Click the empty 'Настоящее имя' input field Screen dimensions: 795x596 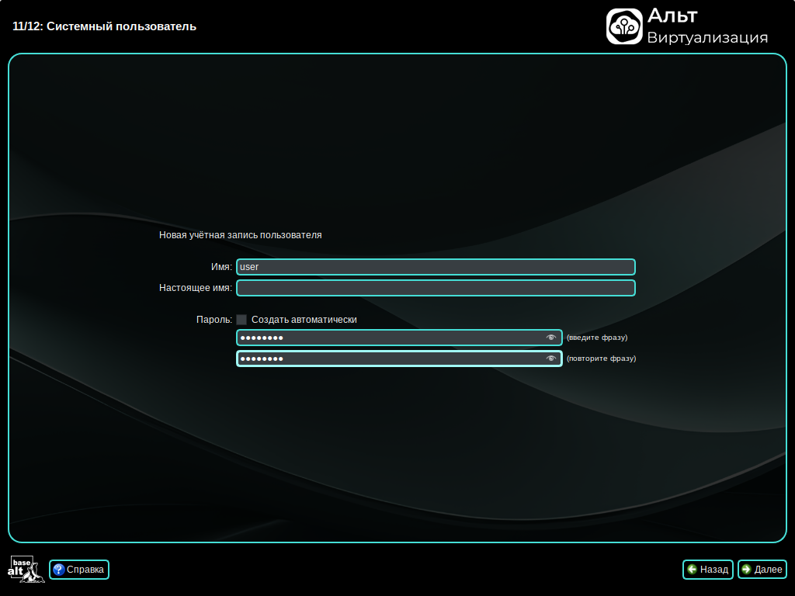[435, 288]
